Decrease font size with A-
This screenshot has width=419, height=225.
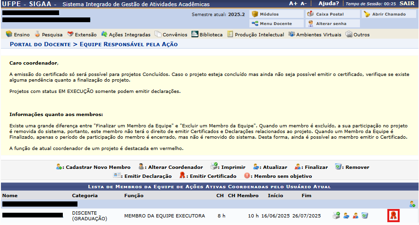(303, 3)
